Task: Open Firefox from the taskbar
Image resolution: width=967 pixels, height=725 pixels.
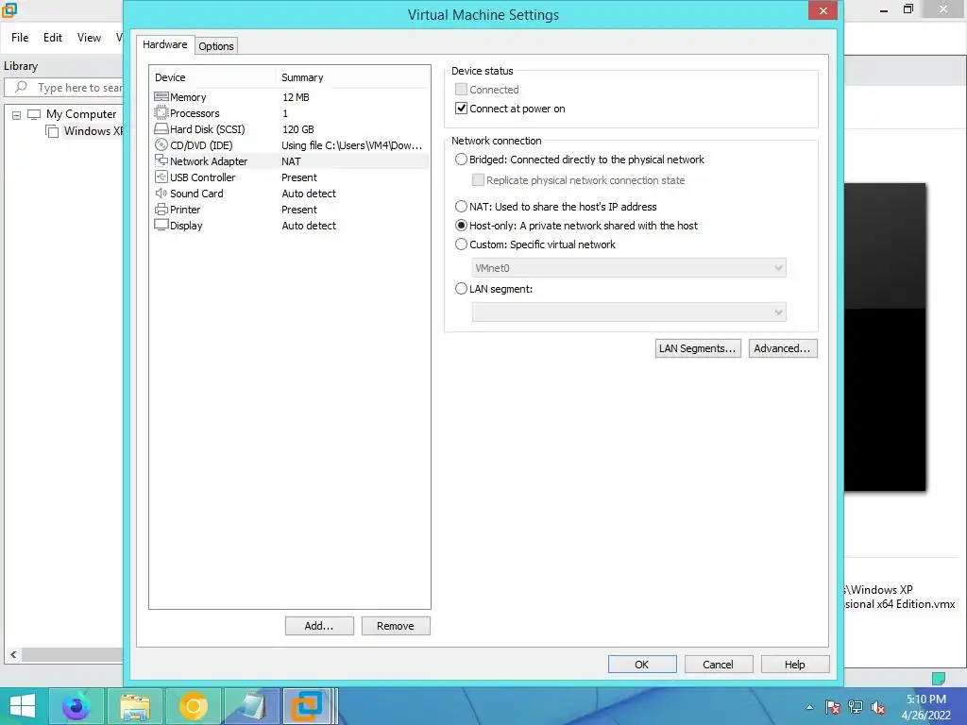Action: 76,706
